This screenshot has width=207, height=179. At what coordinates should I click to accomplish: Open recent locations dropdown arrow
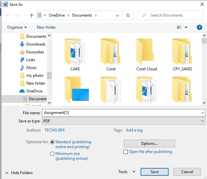tap(25, 15)
